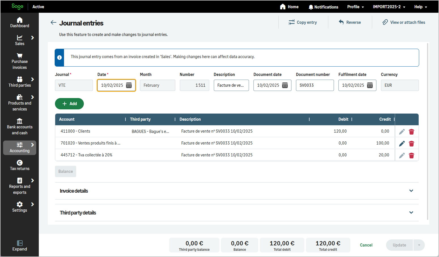Click the vertical scrollbar of the form
Image resolution: width=439 pixels, height=257 pixels.
pos(428,131)
